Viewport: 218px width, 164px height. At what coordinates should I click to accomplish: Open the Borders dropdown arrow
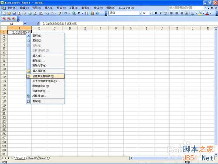point(196,14)
